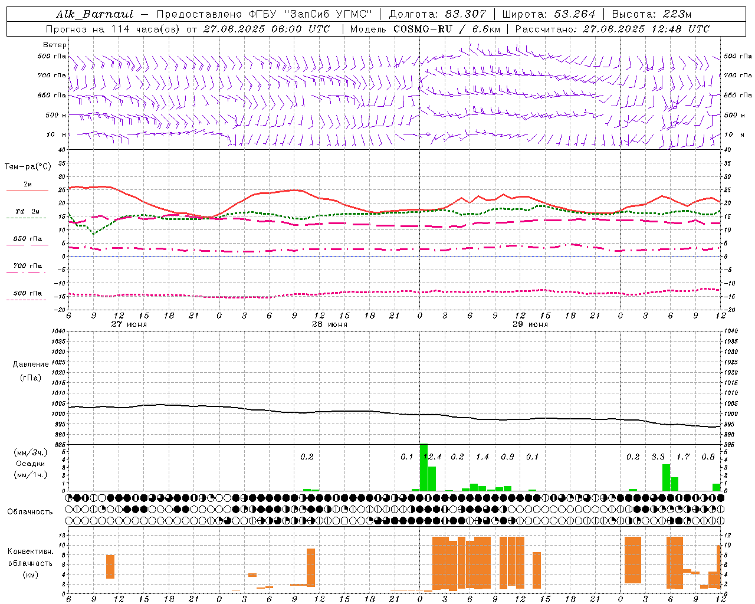Click the orange convective bar on 27 июня
755x604 pixels.
click(x=110, y=566)
